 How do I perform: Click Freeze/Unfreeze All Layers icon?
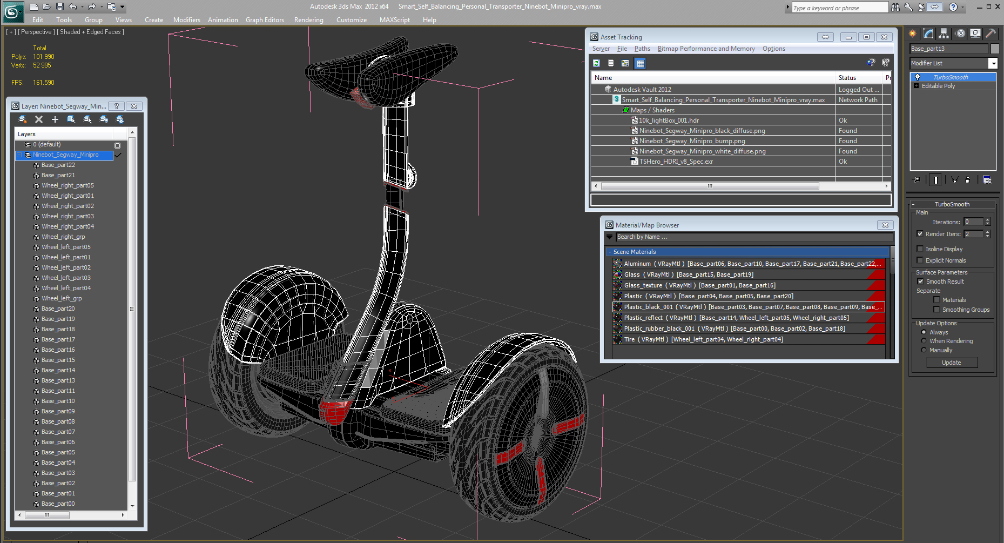[x=120, y=119]
